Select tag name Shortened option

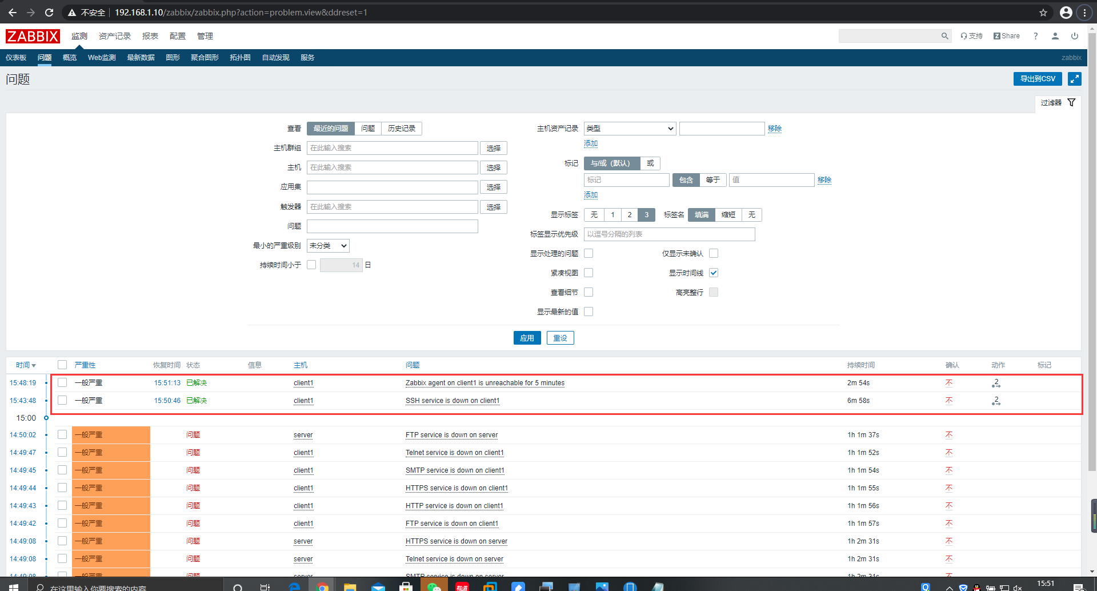pyautogui.click(x=728, y=215)
